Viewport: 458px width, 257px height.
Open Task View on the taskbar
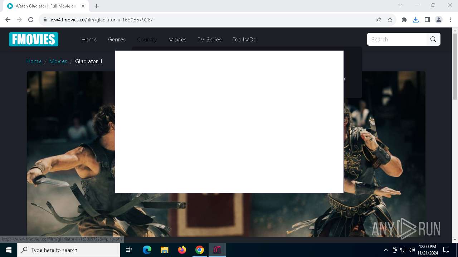[129, 250]
